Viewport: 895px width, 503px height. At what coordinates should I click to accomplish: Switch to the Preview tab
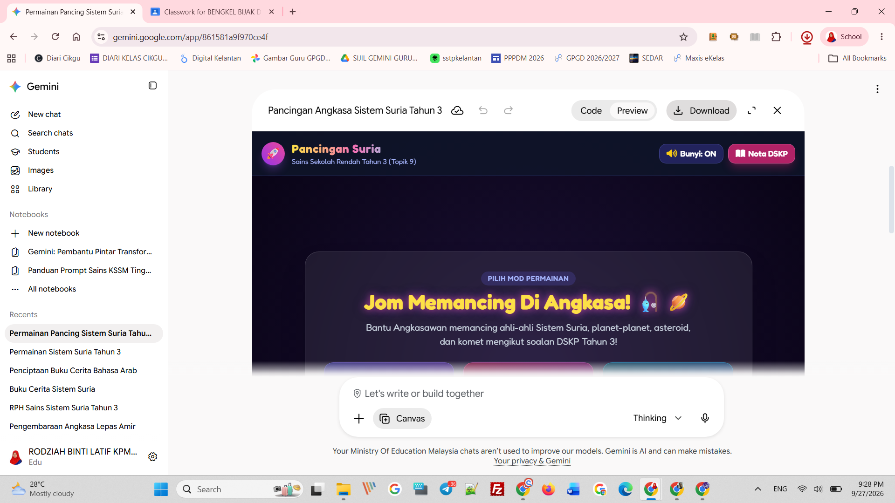pyautogui.click(x=632, y=111)
